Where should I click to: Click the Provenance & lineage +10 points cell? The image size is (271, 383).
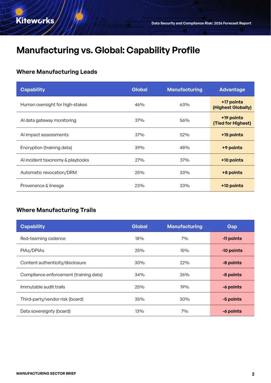pos(232,185)
